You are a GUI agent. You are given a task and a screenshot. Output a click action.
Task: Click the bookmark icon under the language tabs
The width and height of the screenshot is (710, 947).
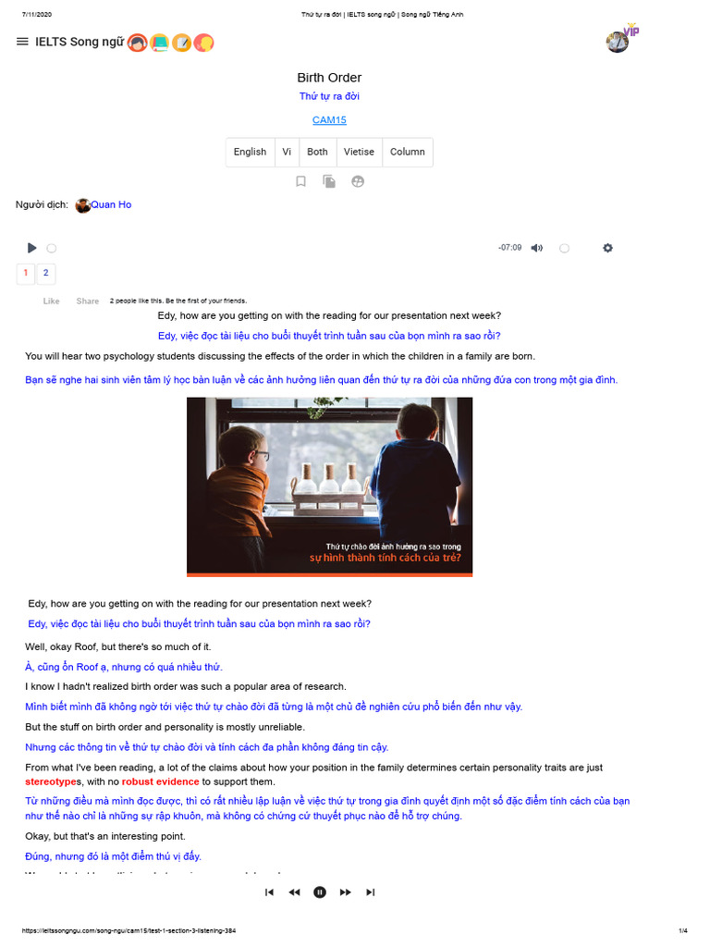click(300, 181)
